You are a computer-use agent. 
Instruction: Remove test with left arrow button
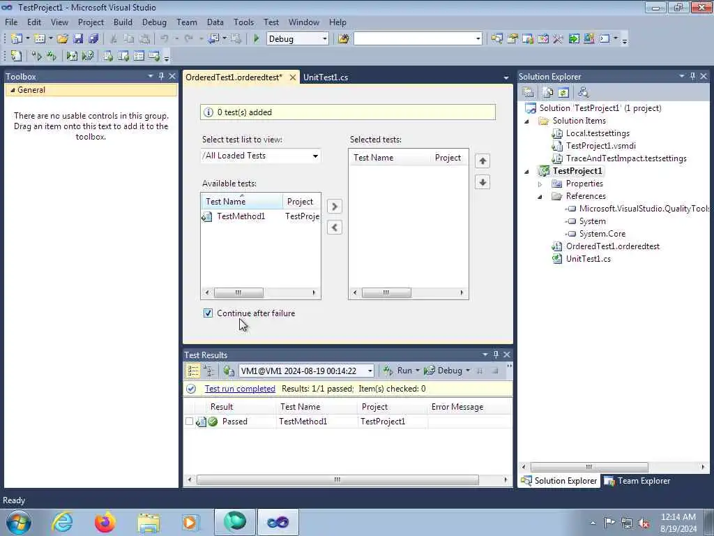tap(334, 228)
